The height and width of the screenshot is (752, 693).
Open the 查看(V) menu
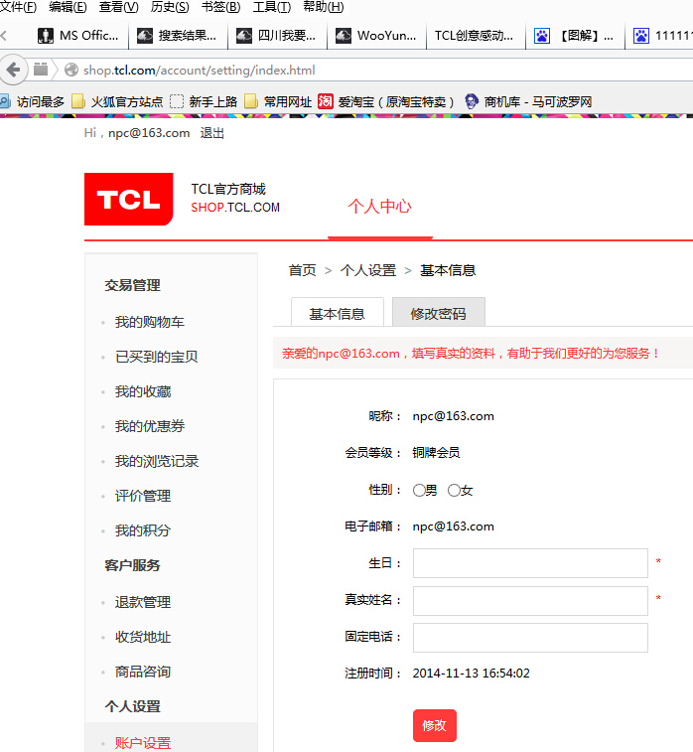click(x=118, y=7)
